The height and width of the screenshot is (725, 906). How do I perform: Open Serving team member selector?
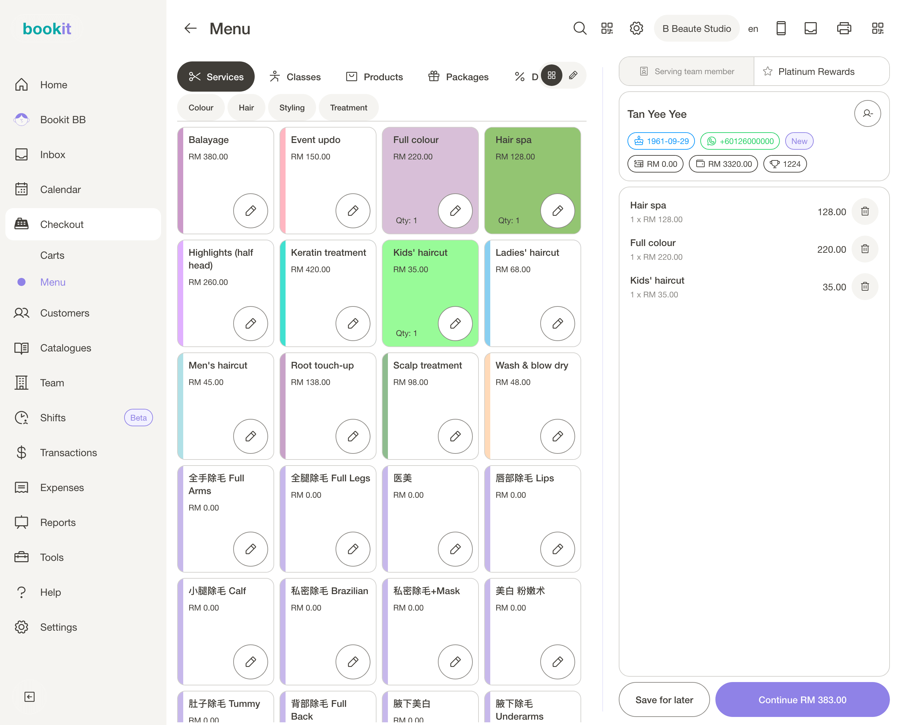(x=687, y=71)
